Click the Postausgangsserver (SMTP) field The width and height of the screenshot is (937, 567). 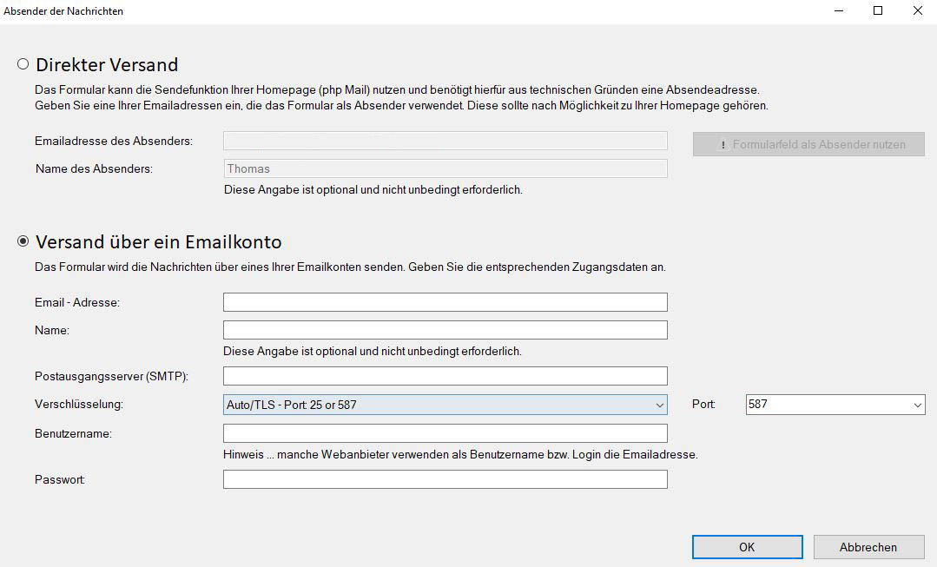click(x=445, y=376)
